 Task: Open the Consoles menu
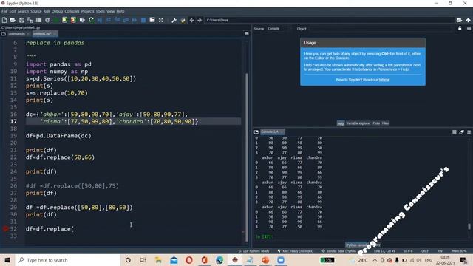click(72, 11)
